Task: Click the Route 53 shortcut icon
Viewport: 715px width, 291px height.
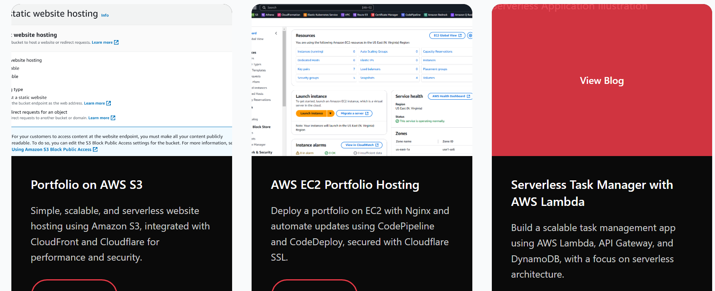Action: [355, 15]
